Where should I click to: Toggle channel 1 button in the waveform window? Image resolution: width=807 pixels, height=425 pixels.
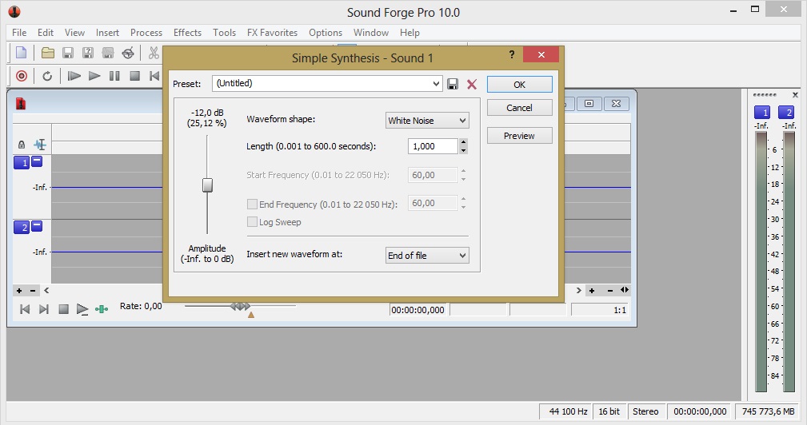22,162
